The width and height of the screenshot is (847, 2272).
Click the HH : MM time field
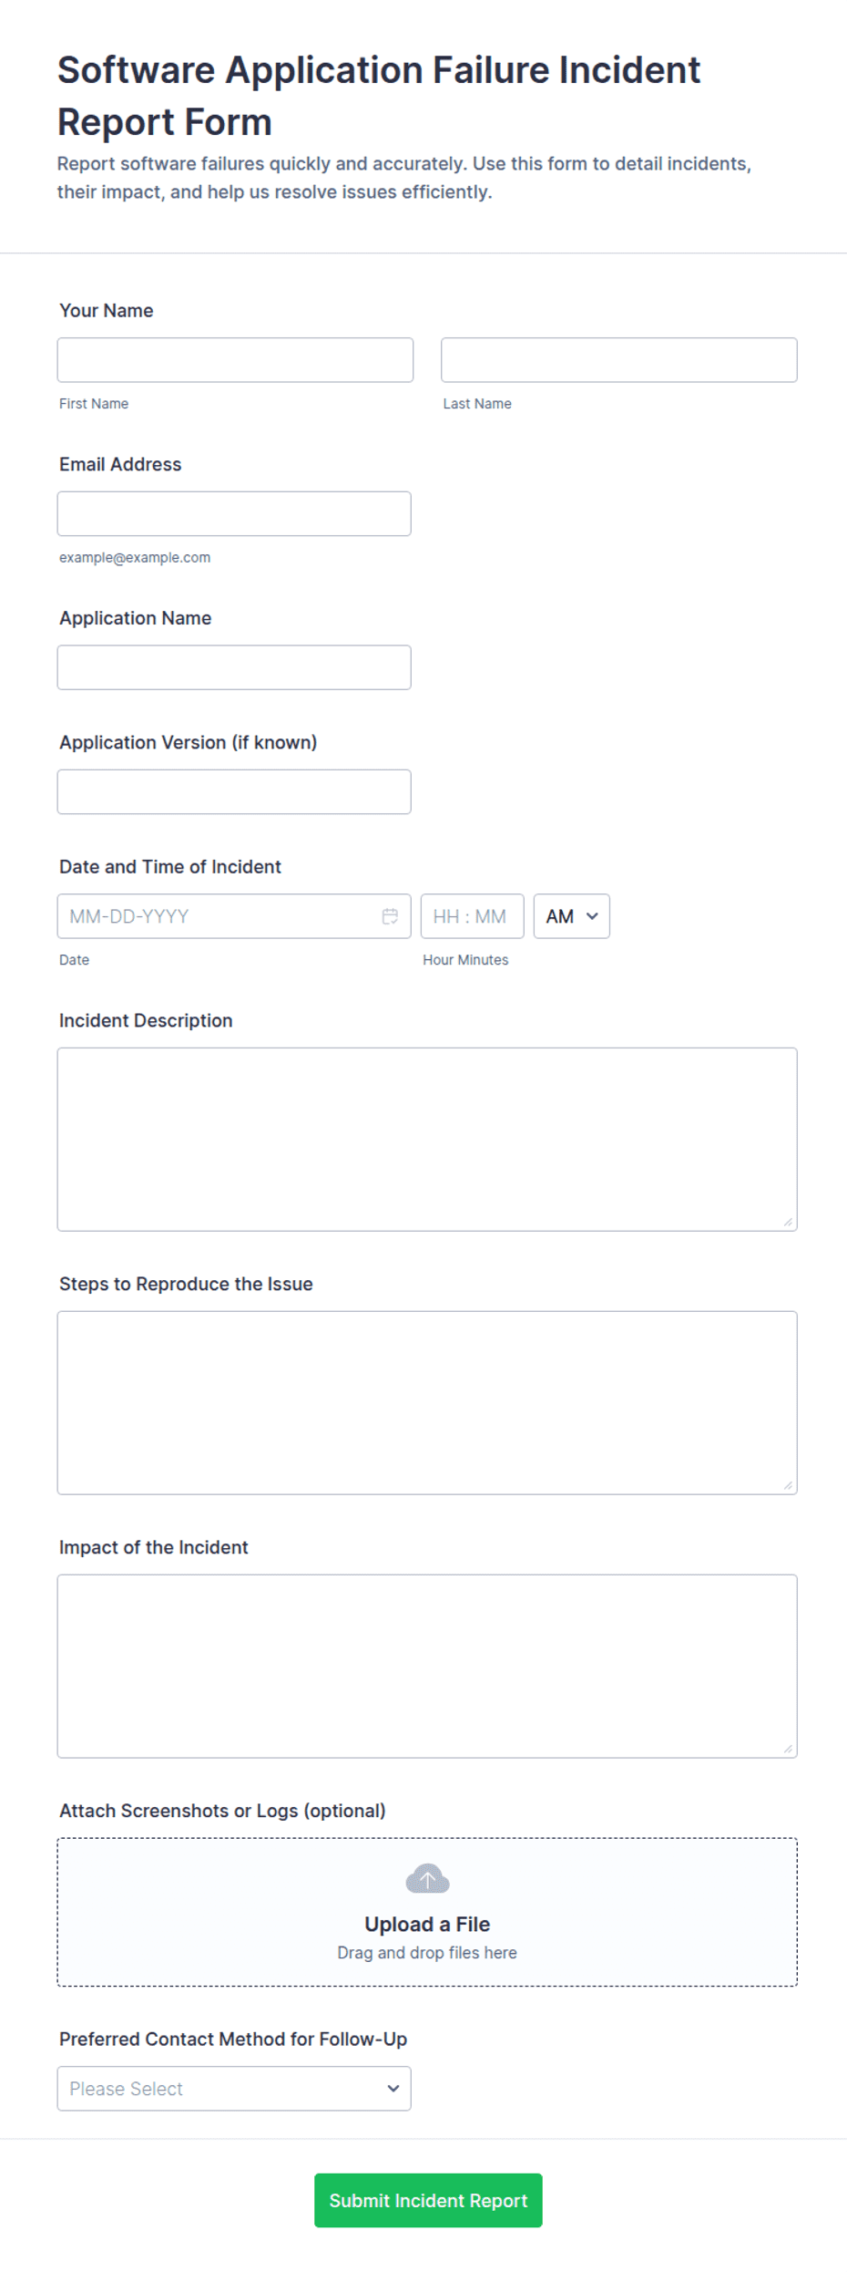[x=472, y=916]
